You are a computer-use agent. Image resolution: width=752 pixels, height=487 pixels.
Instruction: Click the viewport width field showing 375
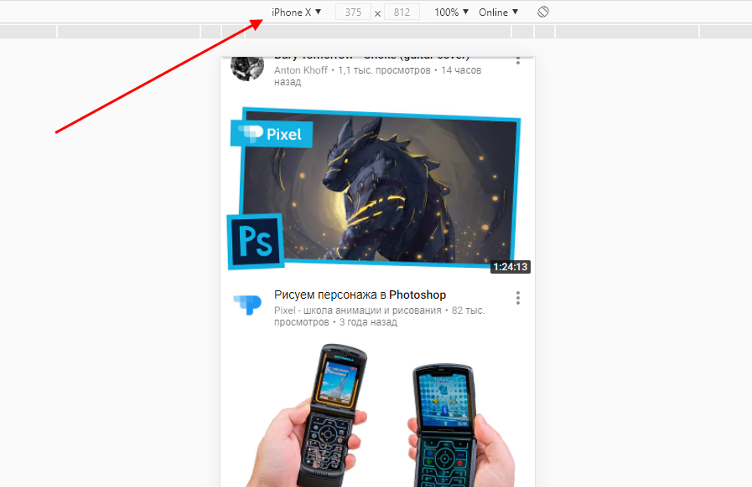point(353,13)
